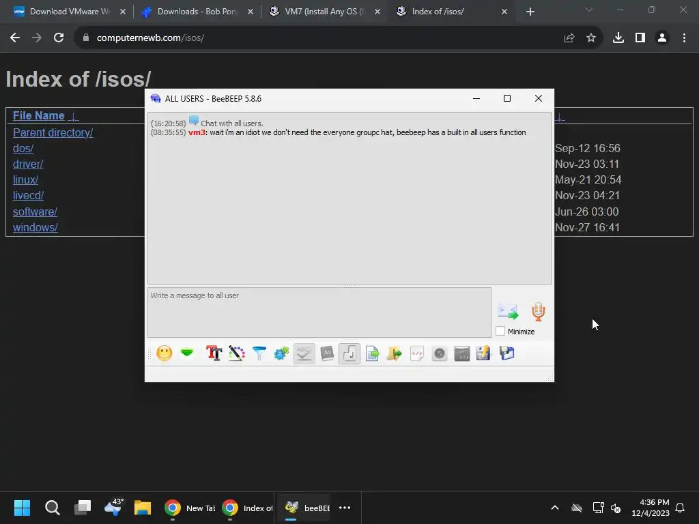The width and height of the screenshot is (699, 524).
Task: Open the clock showing 4:36 PM
Action: pos(651,508)
